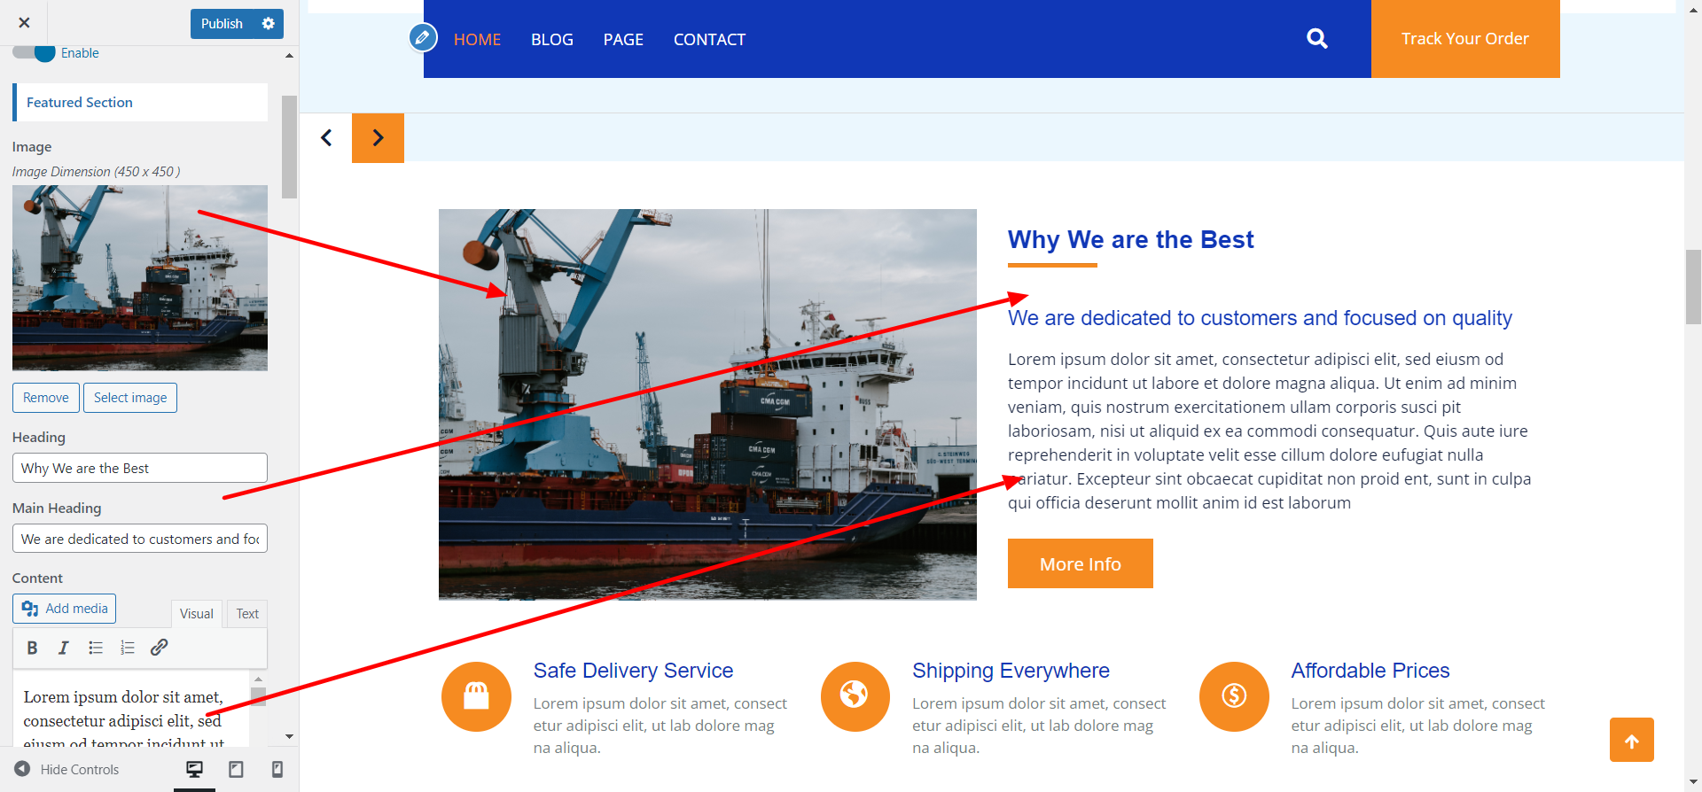Open the BLOG menu item
1702x792 pixels.
[552, 40]
